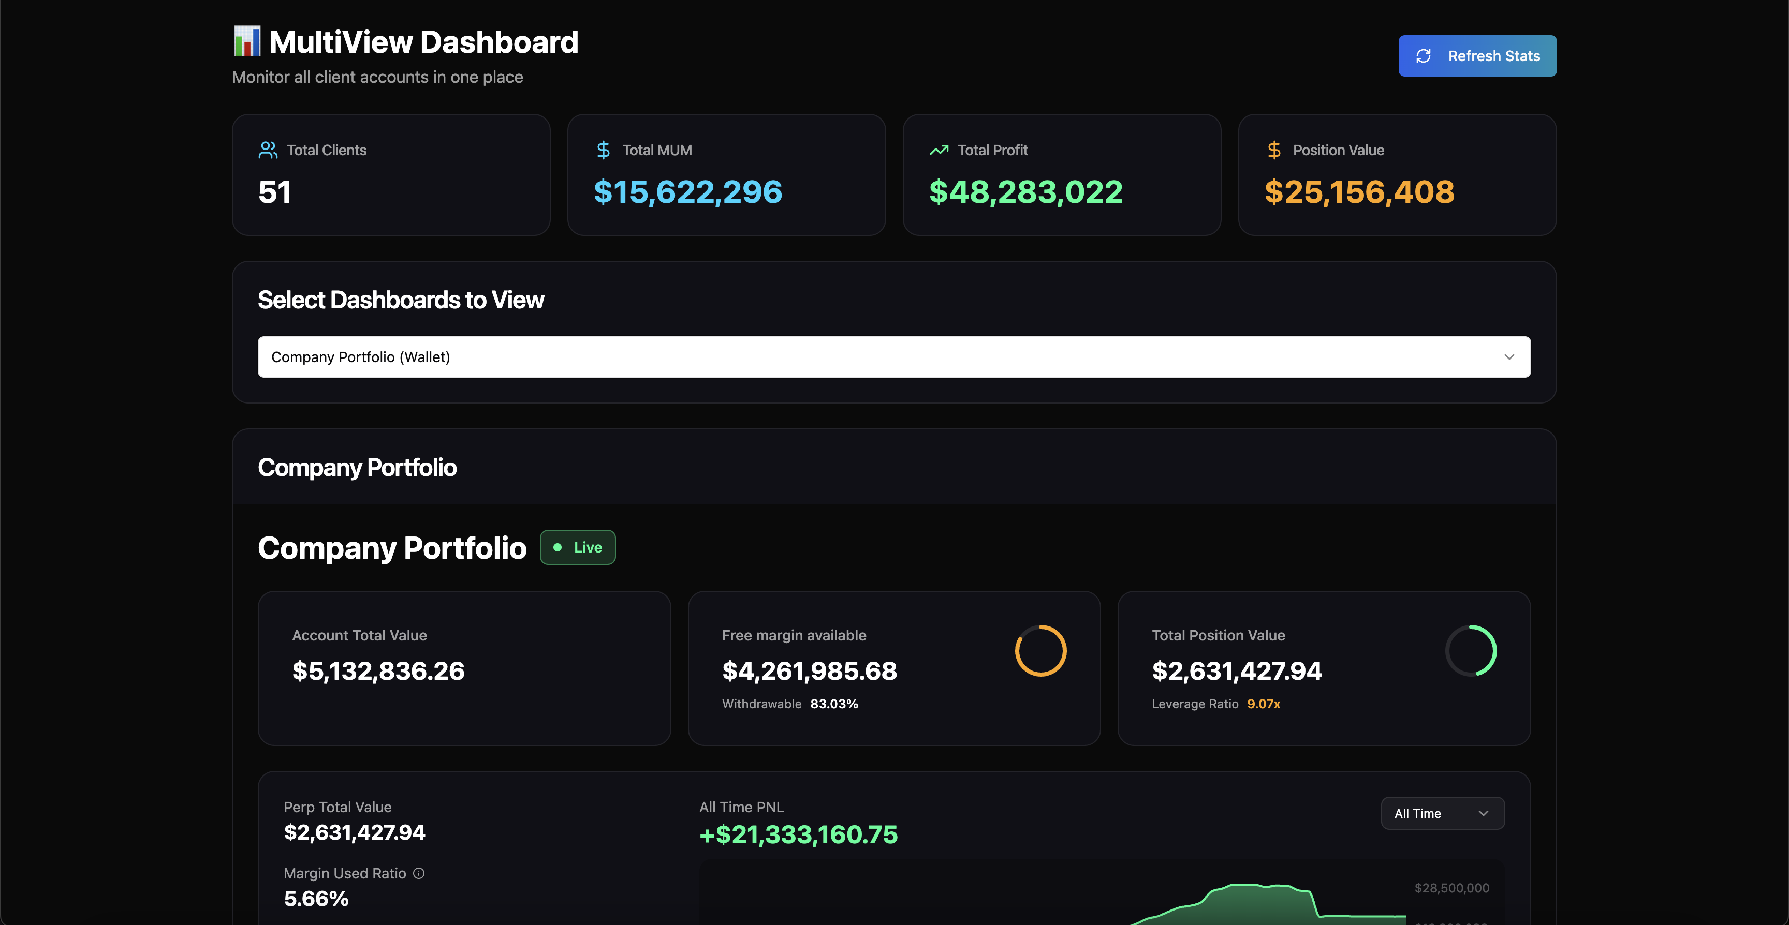Viewport: 1789px width, 925px height.
Task: Click the Total MUM amount $15,622,296
Action: (x=687, y=191)
